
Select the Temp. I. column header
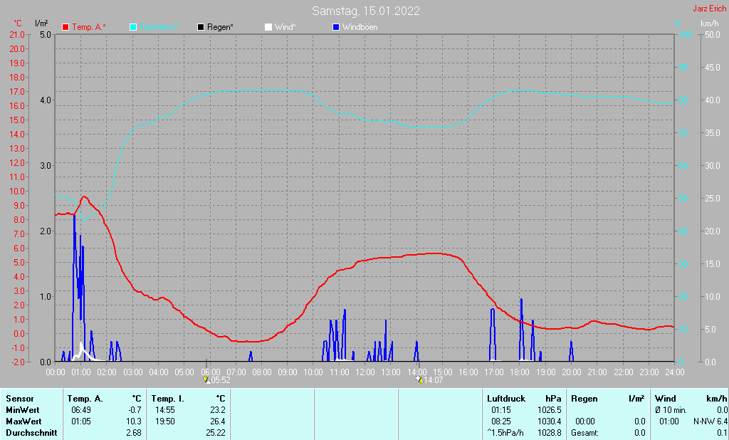167,399
